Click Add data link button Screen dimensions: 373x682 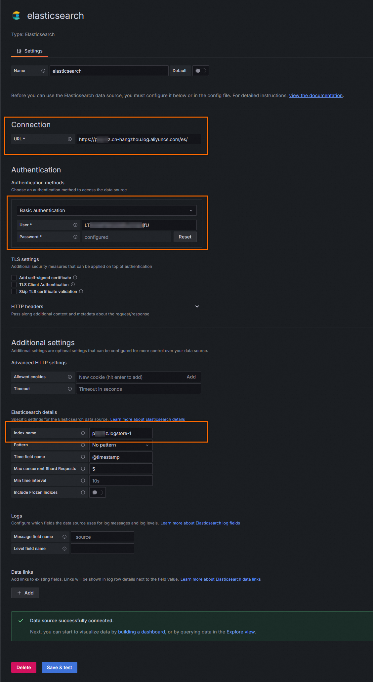coord(25,593)
